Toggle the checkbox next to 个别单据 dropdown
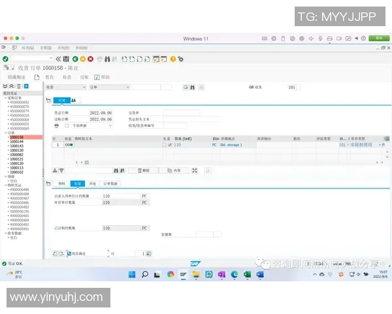Image resolution: width=392 pixels, height=314 pixels. click(x=67, y=125)
